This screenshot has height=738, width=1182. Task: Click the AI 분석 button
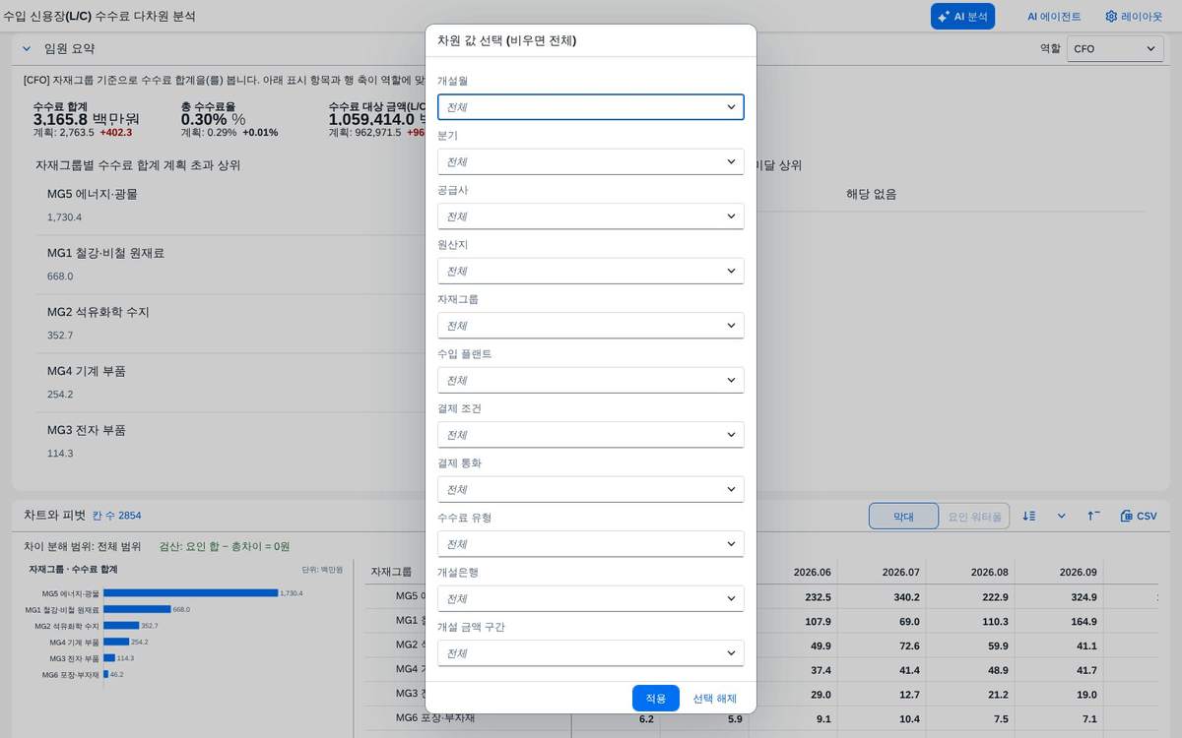tap(962, 17)
